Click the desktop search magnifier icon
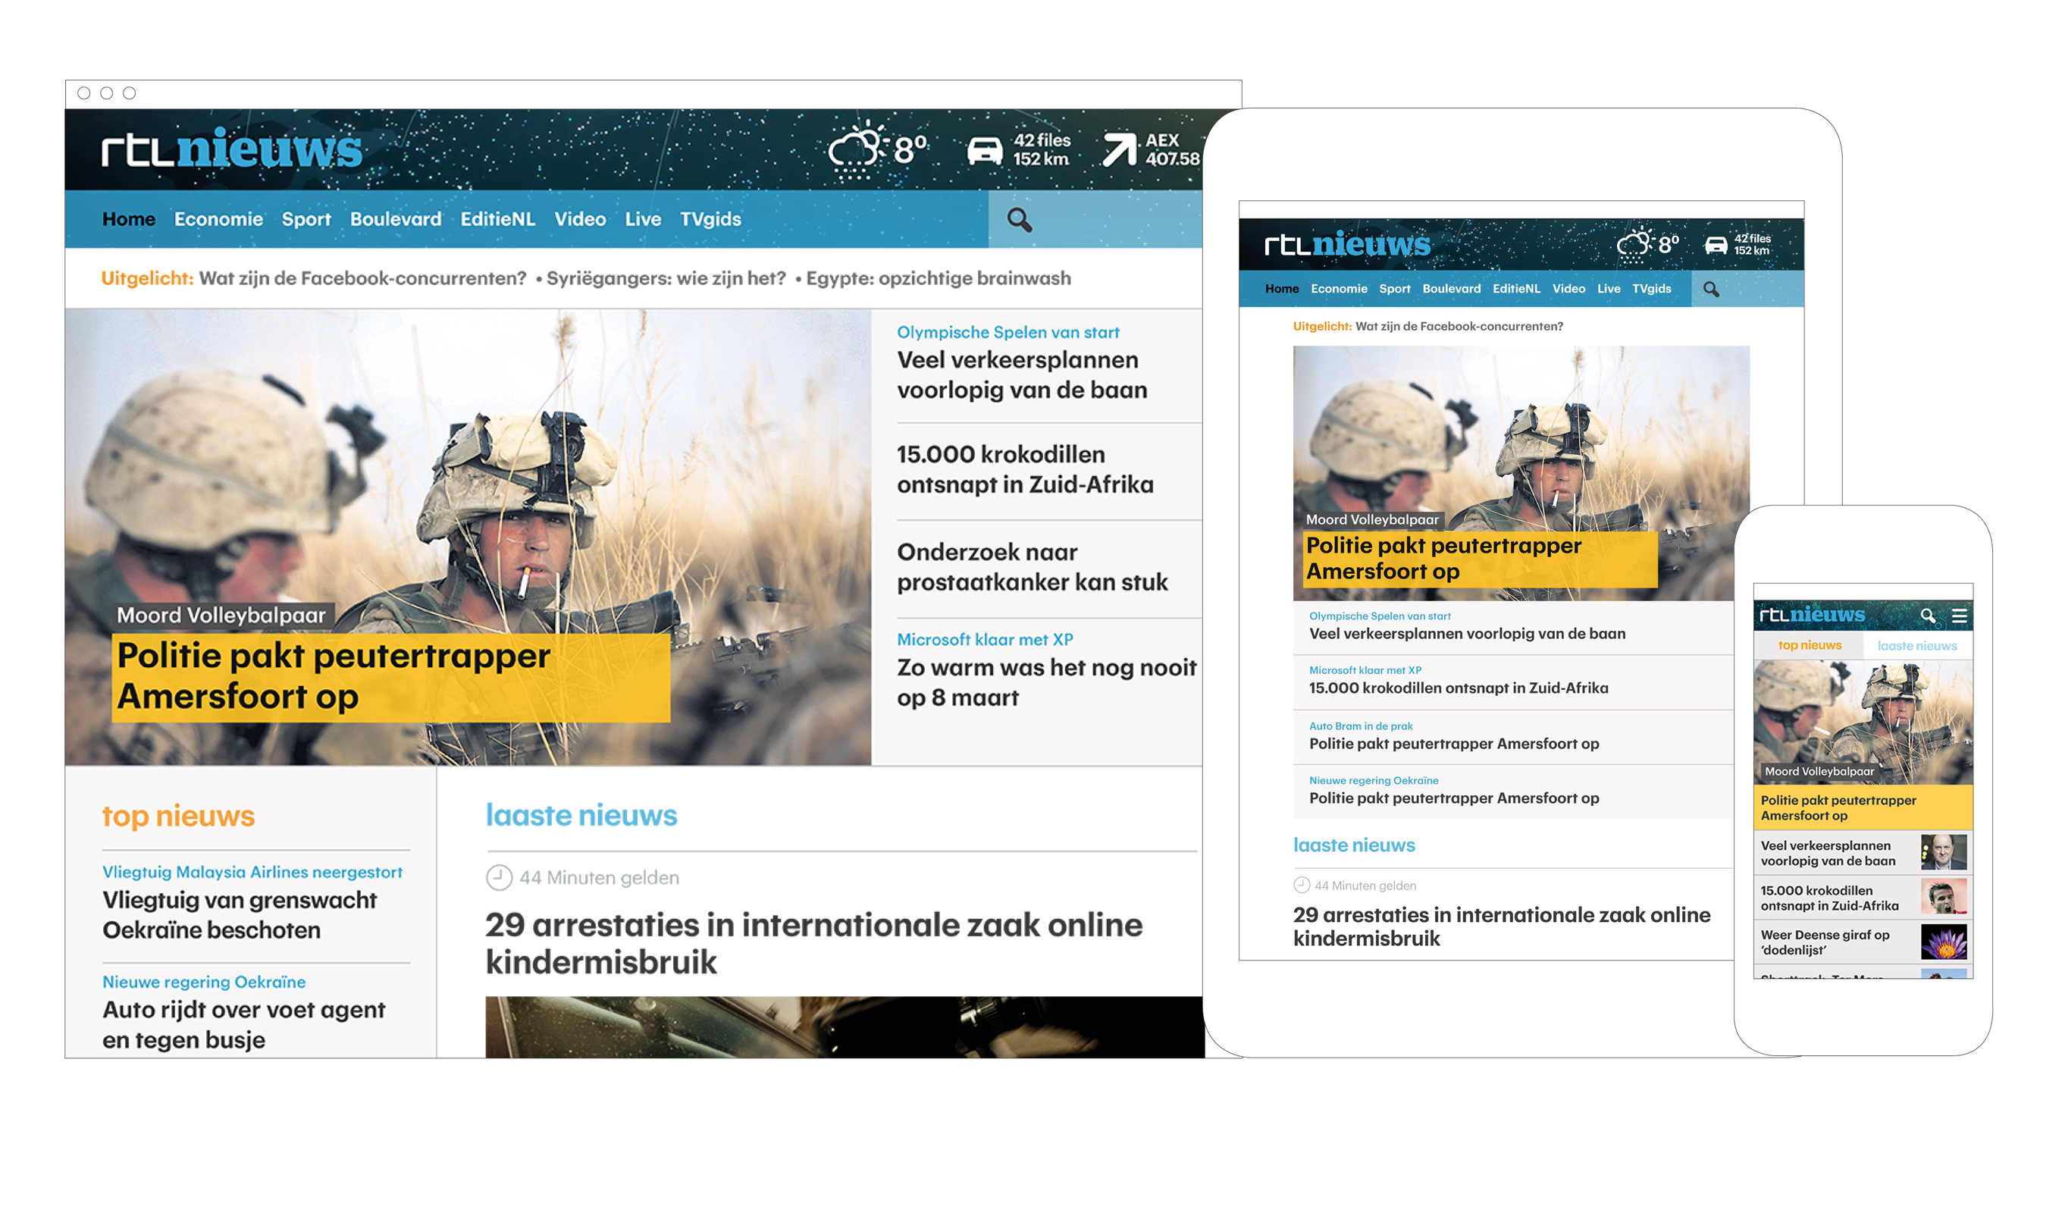This screenshot has width=2062, height=1213. [1020, 219]
